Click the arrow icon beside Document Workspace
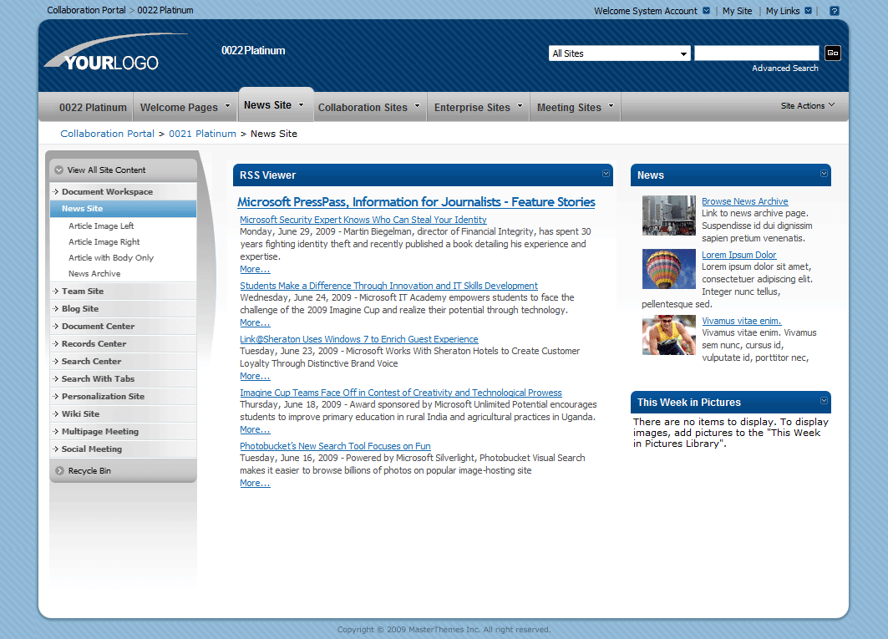The width and height of the screenshot is (888, 639). [x=53, y=191]
